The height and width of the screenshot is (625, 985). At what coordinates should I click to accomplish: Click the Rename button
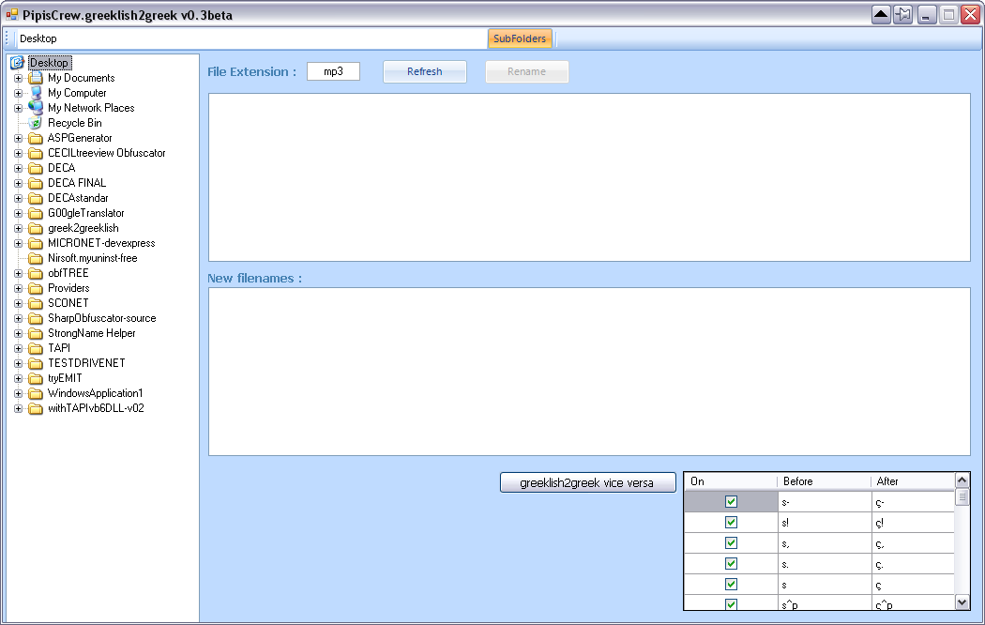point(526,71)
